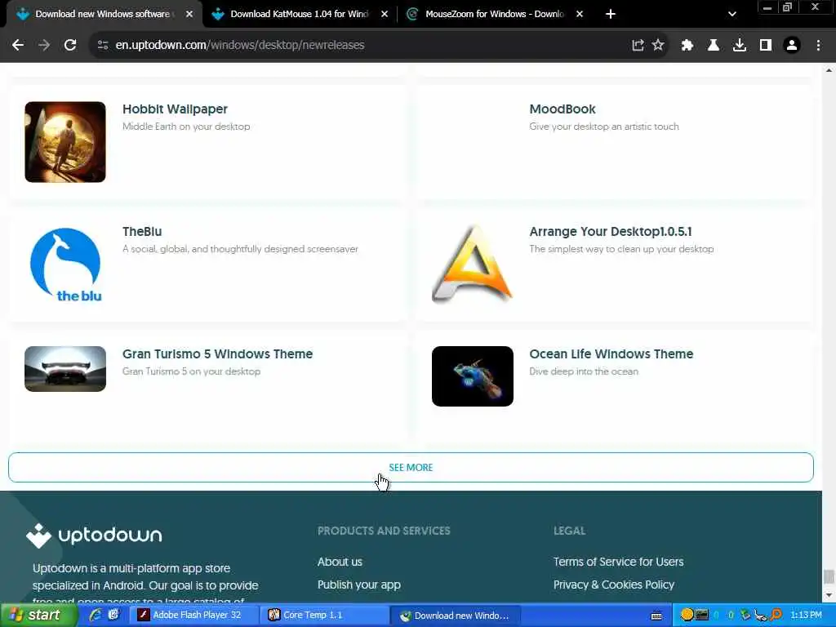Select Download new Windo... taskbar item
The image size is (836, 627).
[455, 616]
